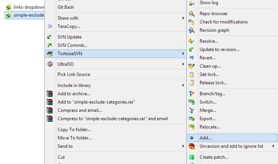Click the Switch icon
This screenshot has height=164, width=278.
pyautogui.click(x=192, y=102)
